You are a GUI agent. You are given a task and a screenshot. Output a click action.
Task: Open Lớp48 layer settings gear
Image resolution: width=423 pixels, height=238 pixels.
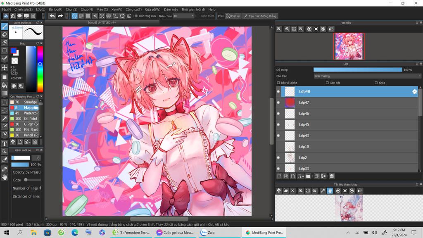point(415,91)
